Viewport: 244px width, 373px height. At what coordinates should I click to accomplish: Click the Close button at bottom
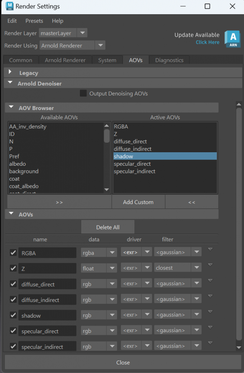click(x=123, y=362)
